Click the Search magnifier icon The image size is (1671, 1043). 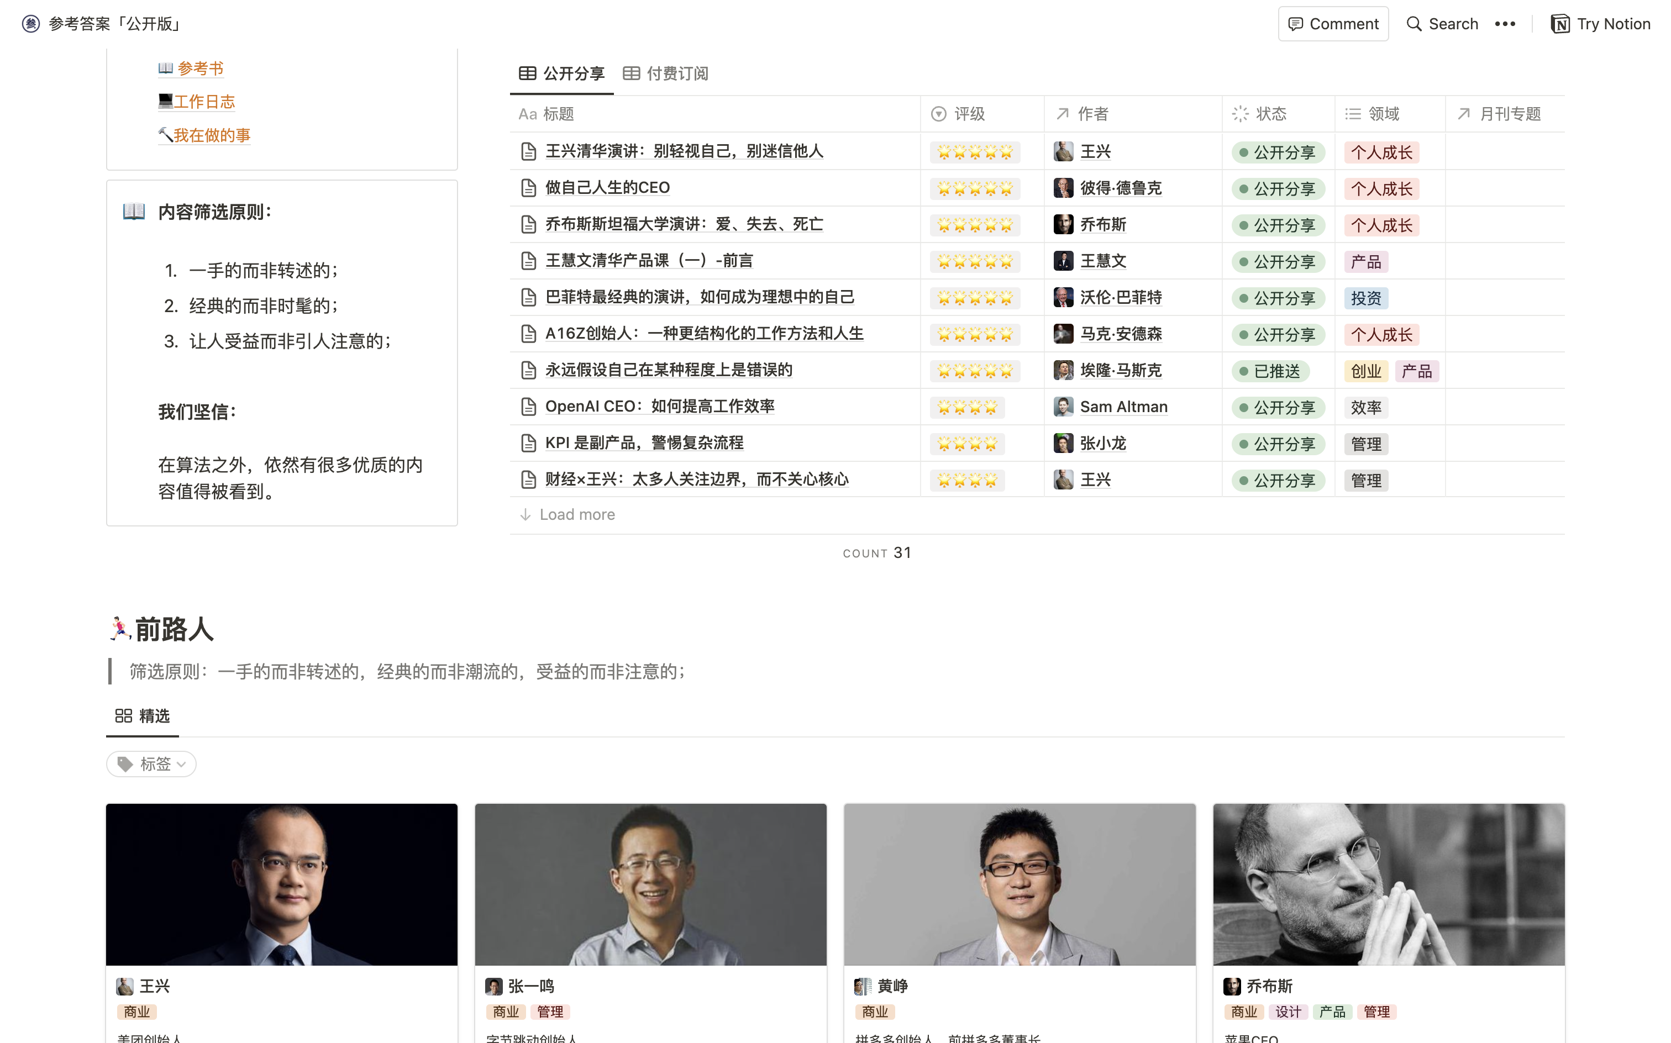coord(1413,24)
